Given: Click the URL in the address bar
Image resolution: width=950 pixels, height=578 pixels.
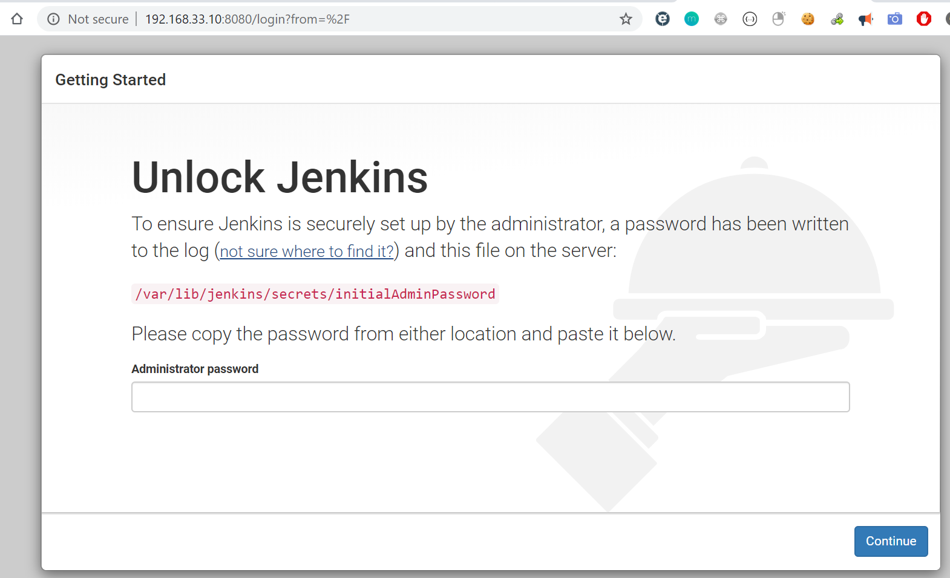Looking at the screenshot, I should [x=247, y=19].
